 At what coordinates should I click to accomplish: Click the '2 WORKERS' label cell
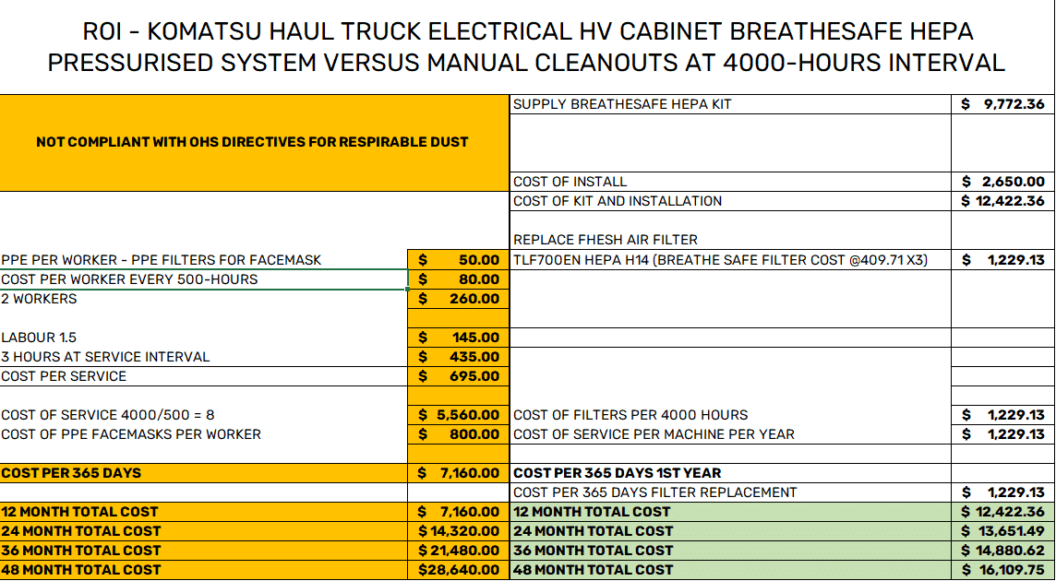(x=203, y=299)
